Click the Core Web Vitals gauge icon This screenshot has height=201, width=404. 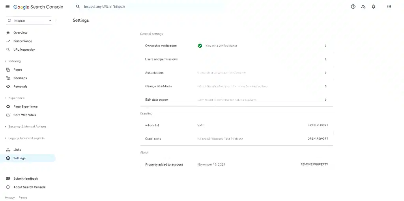pyautogui.click(x=8, y=115)
